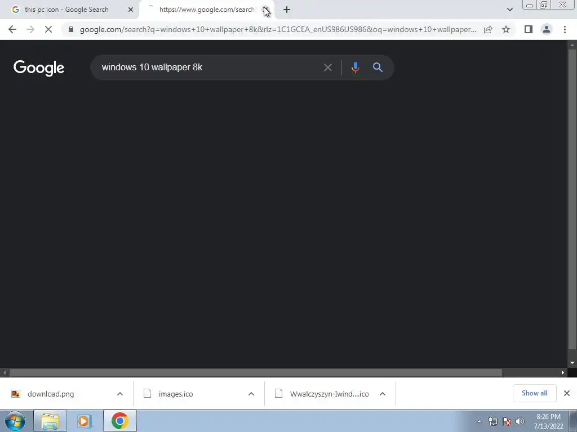Screen dimensions: 577x432
Task: Start voice search with microphone
Action: (x=355, y=67)
